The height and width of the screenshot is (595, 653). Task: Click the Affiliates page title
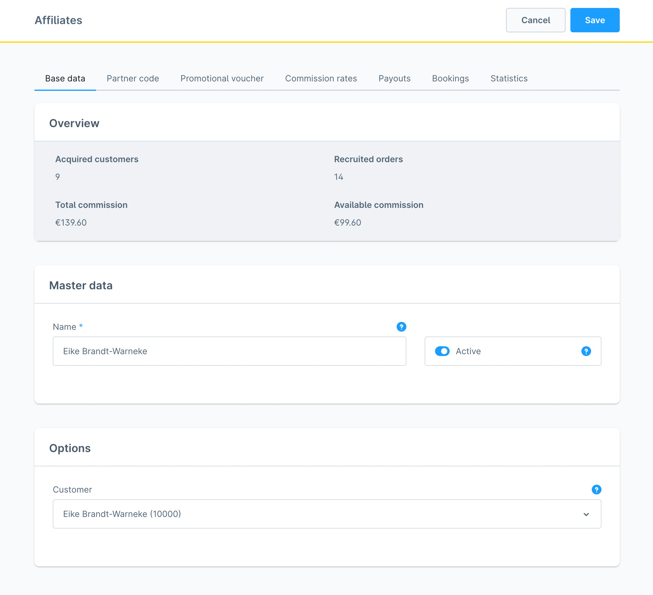[58, 20]
